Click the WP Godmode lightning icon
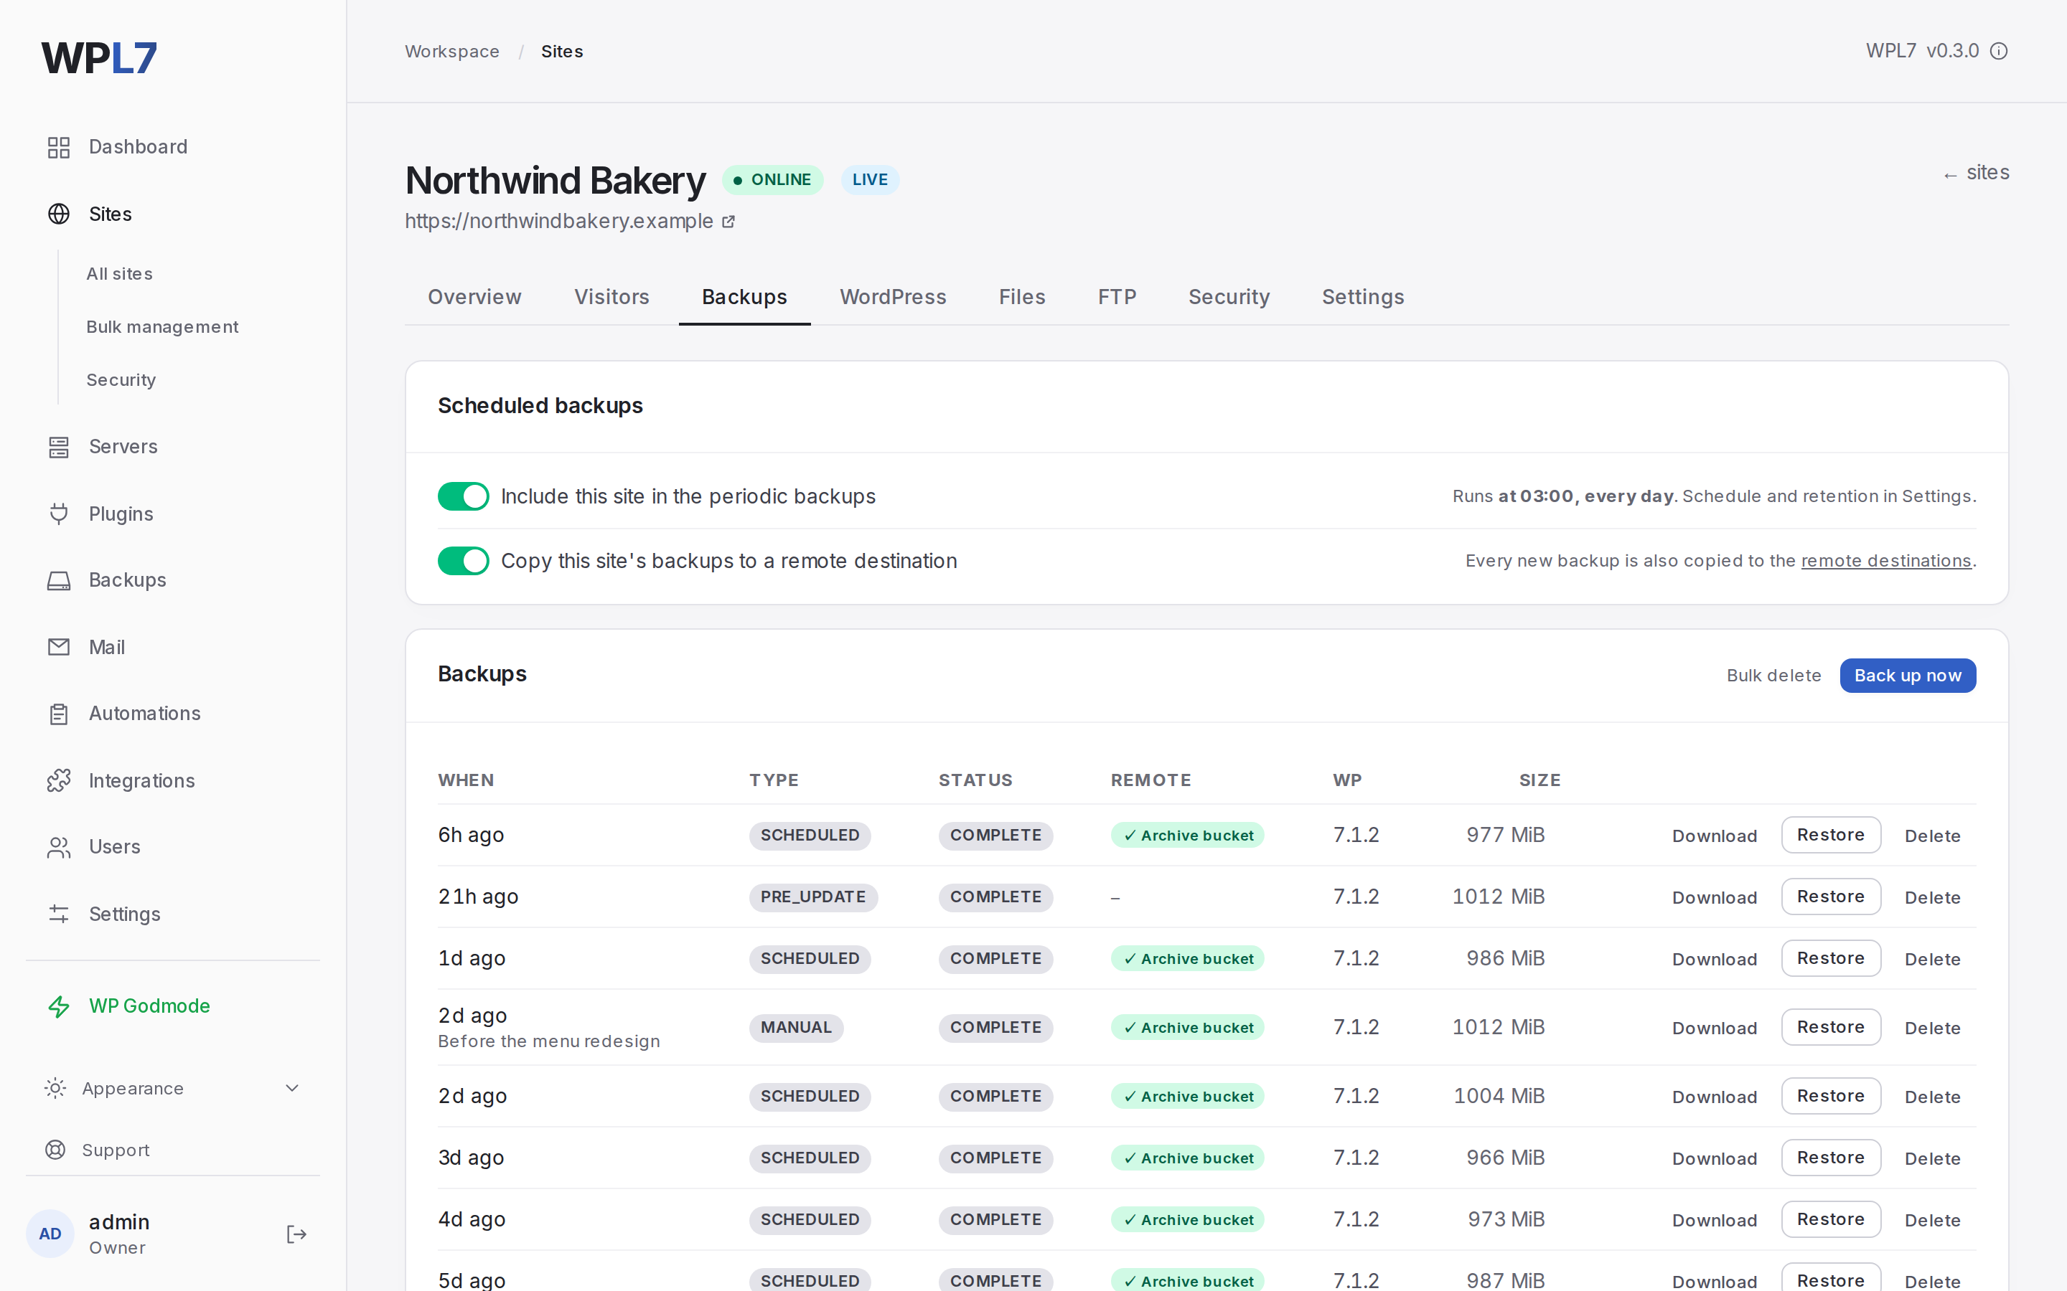This screenshot has width=2067, height=1291. click(x=58, y=1006)
